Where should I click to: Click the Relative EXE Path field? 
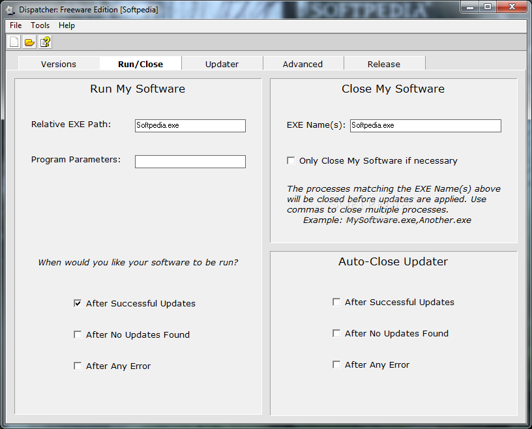(190, 126)
